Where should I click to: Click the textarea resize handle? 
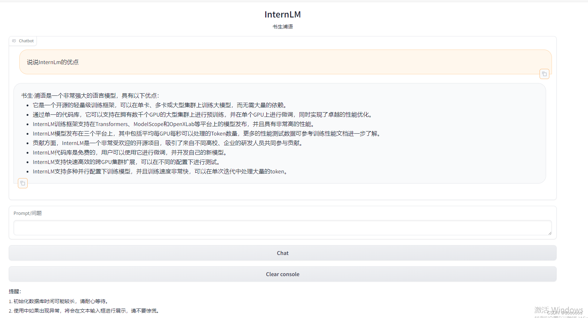(549, 233)
